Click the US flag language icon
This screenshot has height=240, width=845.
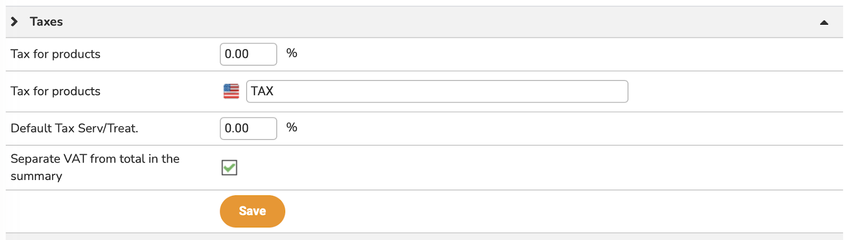pyautogui.click(x=231, y=92)
